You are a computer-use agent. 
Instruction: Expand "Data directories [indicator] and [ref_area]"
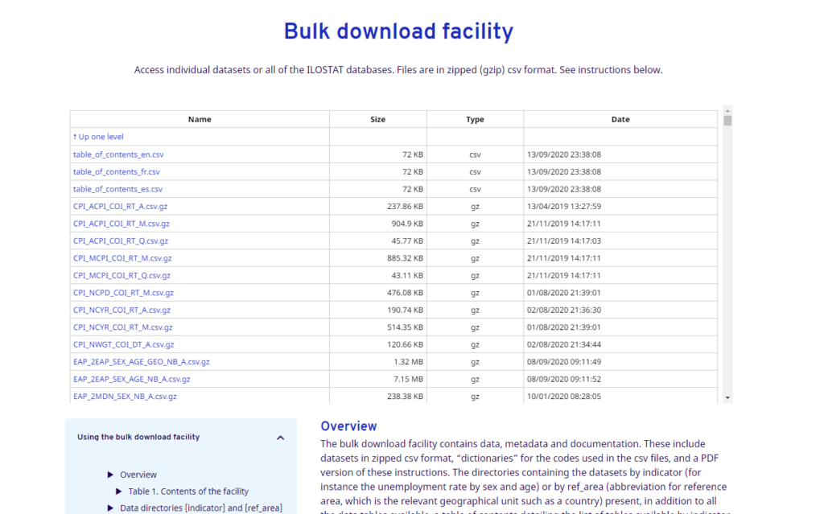[111, 508]
